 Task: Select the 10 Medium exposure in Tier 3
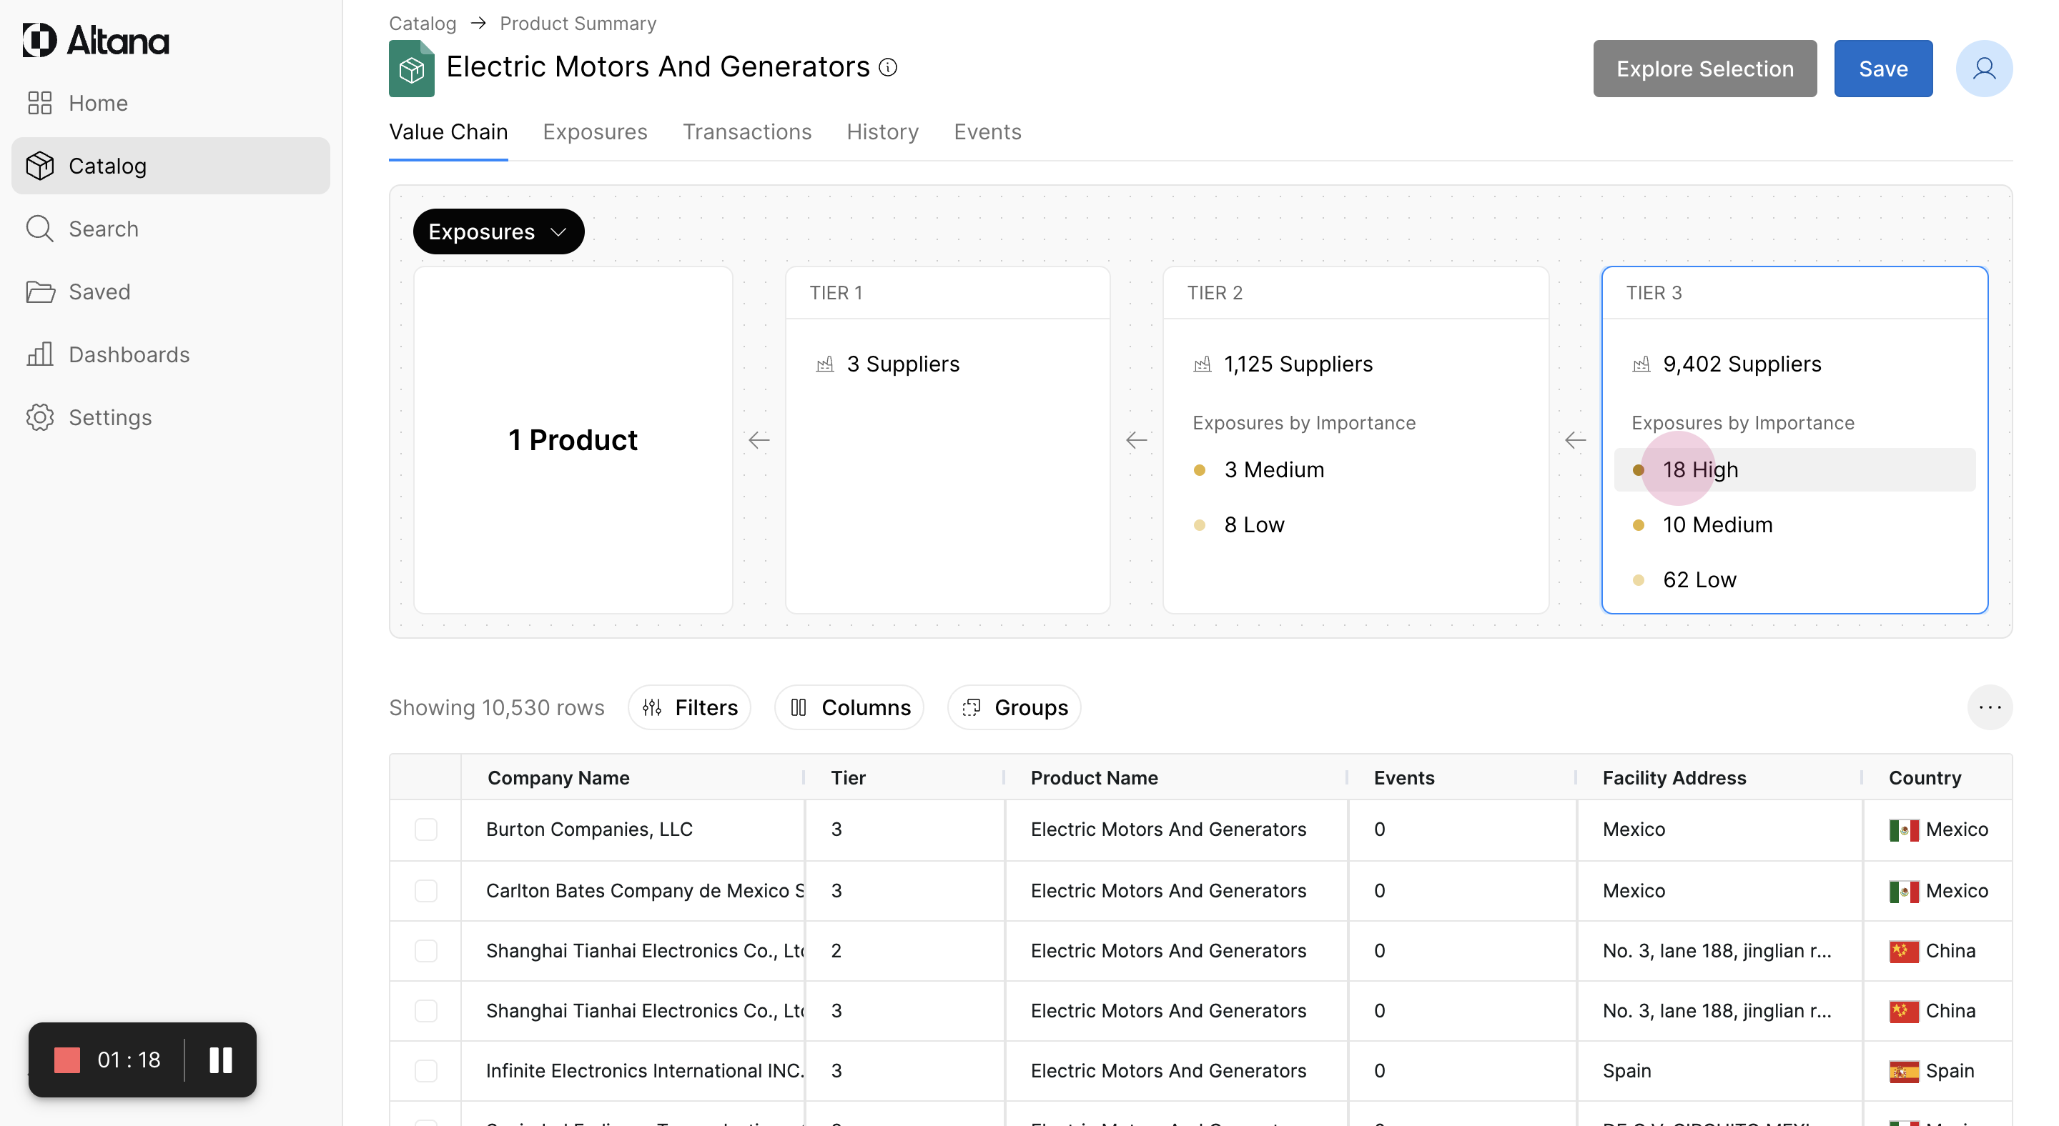tap(1717, 524)
